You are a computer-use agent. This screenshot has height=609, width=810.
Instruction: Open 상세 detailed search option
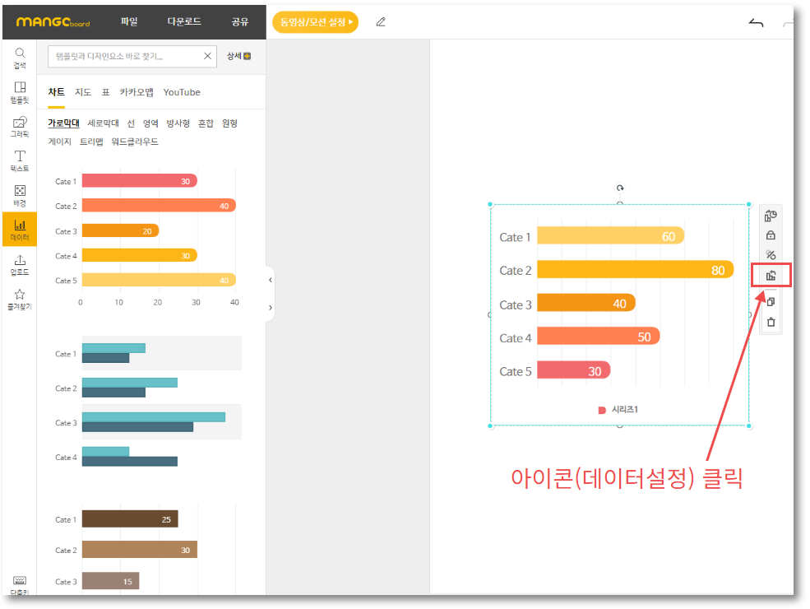click(x=238, y=56)
